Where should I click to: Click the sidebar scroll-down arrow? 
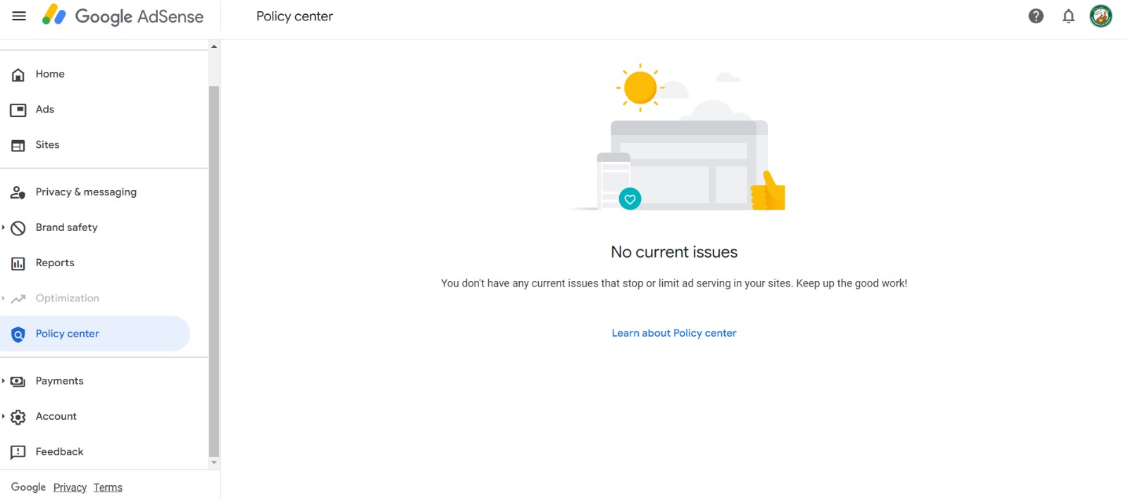tap(214, 463)
